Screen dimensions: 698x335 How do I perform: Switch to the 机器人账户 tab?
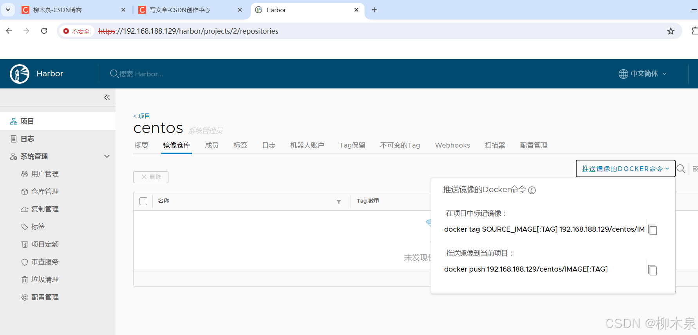(x=307, y=145)
